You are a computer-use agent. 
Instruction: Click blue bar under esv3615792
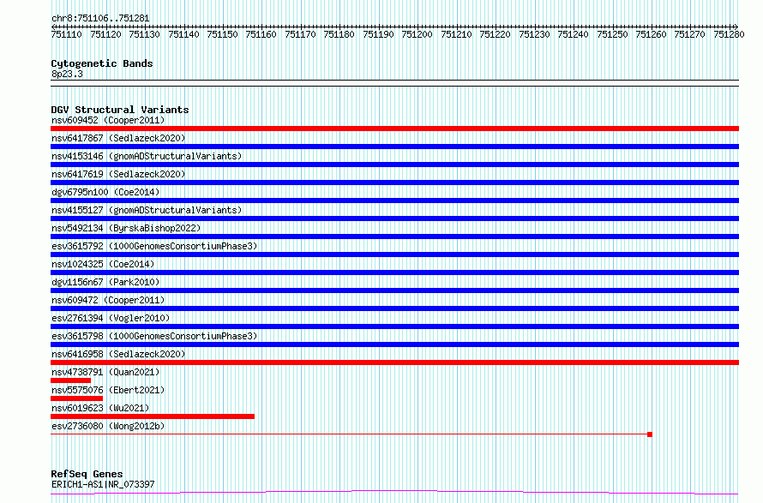pos(394,254)
